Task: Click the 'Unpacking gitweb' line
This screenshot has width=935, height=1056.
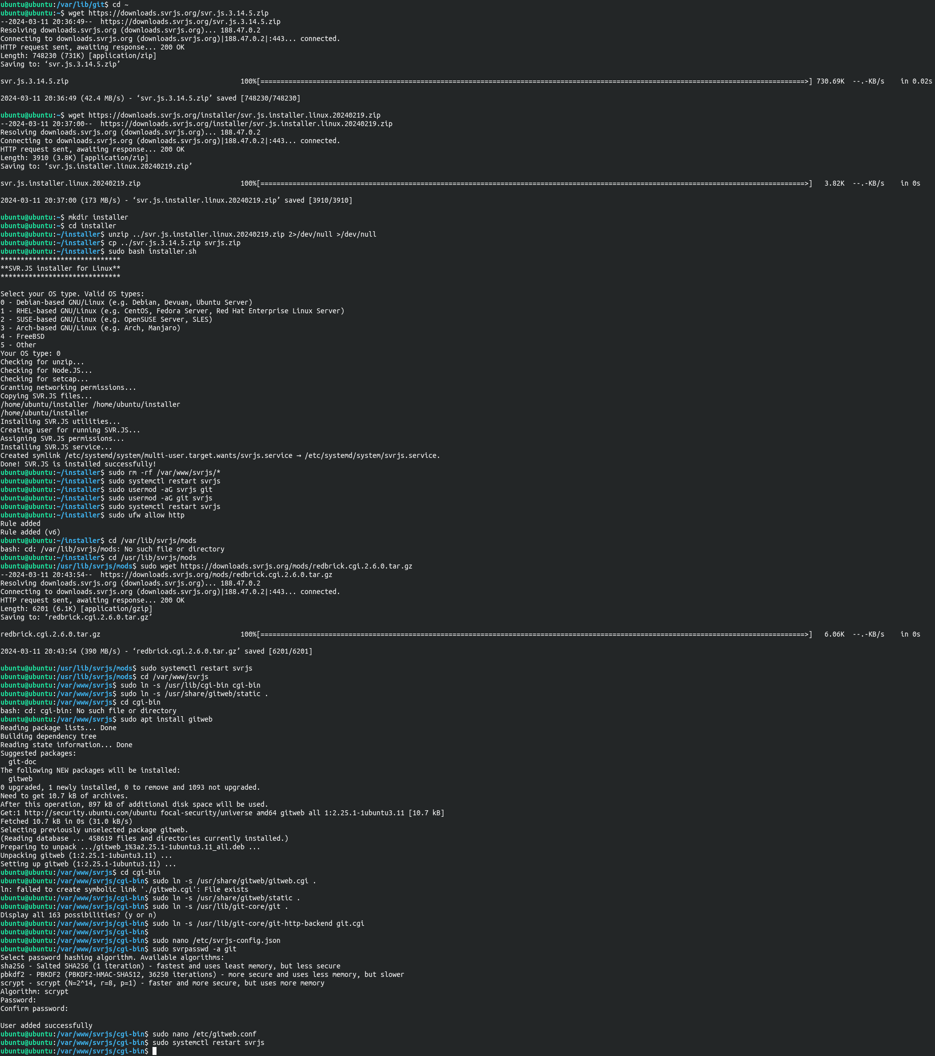Action: click(86, 855)
